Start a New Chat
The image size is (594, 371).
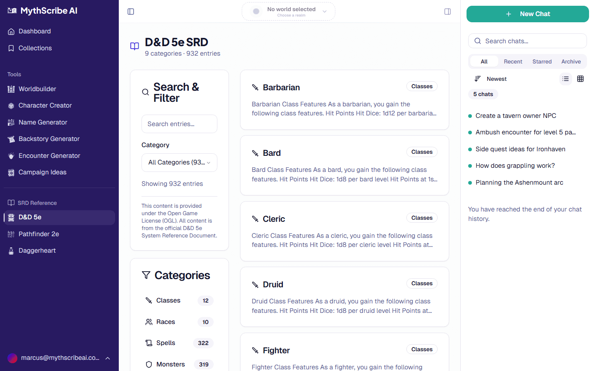pos(528,14)
